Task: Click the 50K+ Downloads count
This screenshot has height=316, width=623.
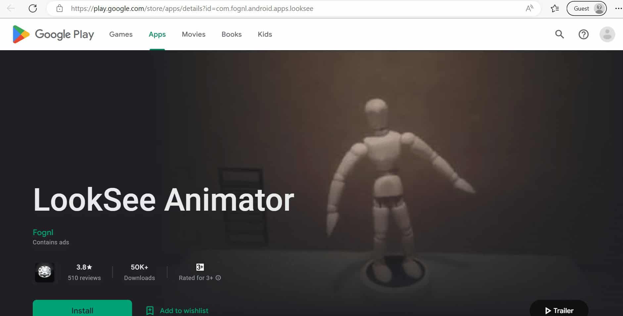Action: pos(139,272)
